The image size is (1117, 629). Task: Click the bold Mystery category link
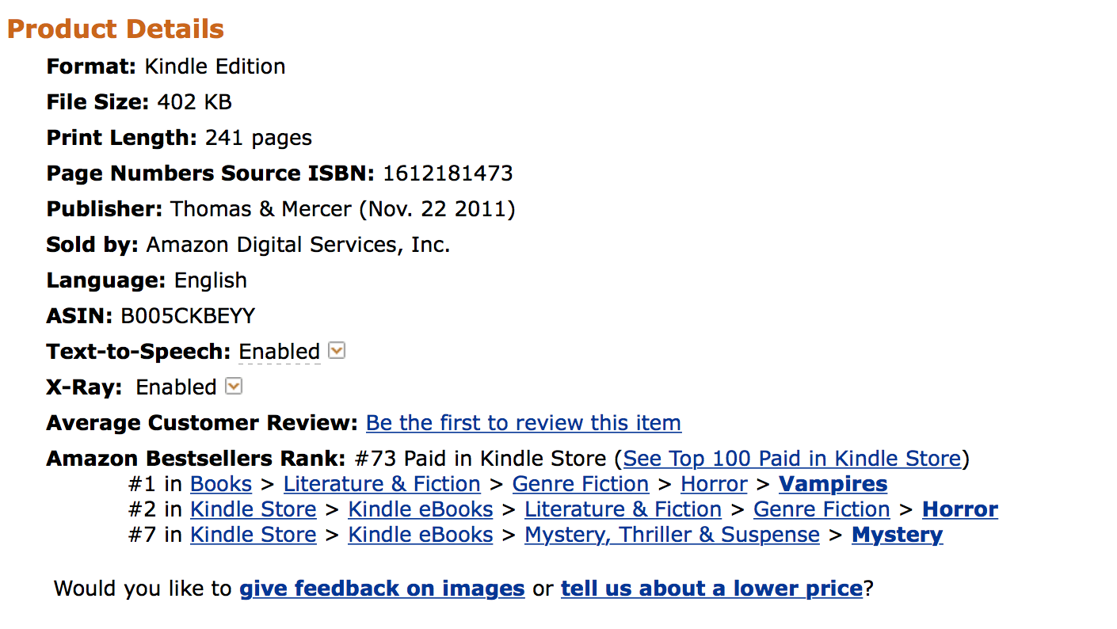[x=897, y=535]
